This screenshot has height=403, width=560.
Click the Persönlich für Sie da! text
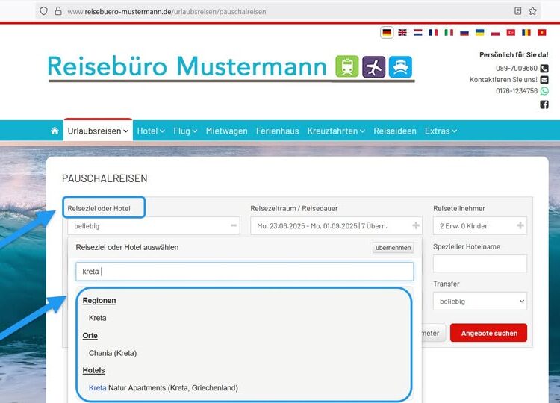point(514,55)
